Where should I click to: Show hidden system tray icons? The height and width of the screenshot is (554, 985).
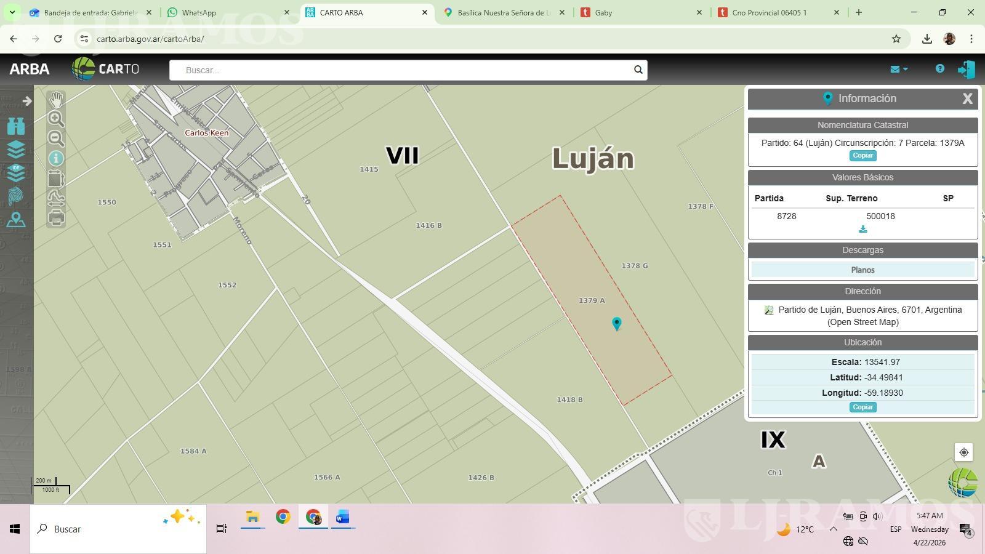pyautogui.click(x=833, y=529)
